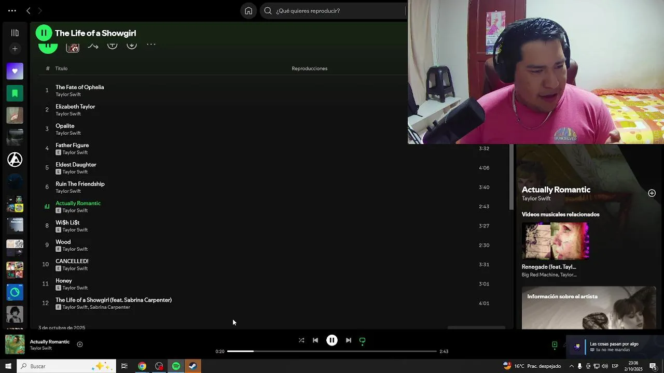Skip to next track button
Viewport: 664px width, 373px height.
tap(349, 340)
